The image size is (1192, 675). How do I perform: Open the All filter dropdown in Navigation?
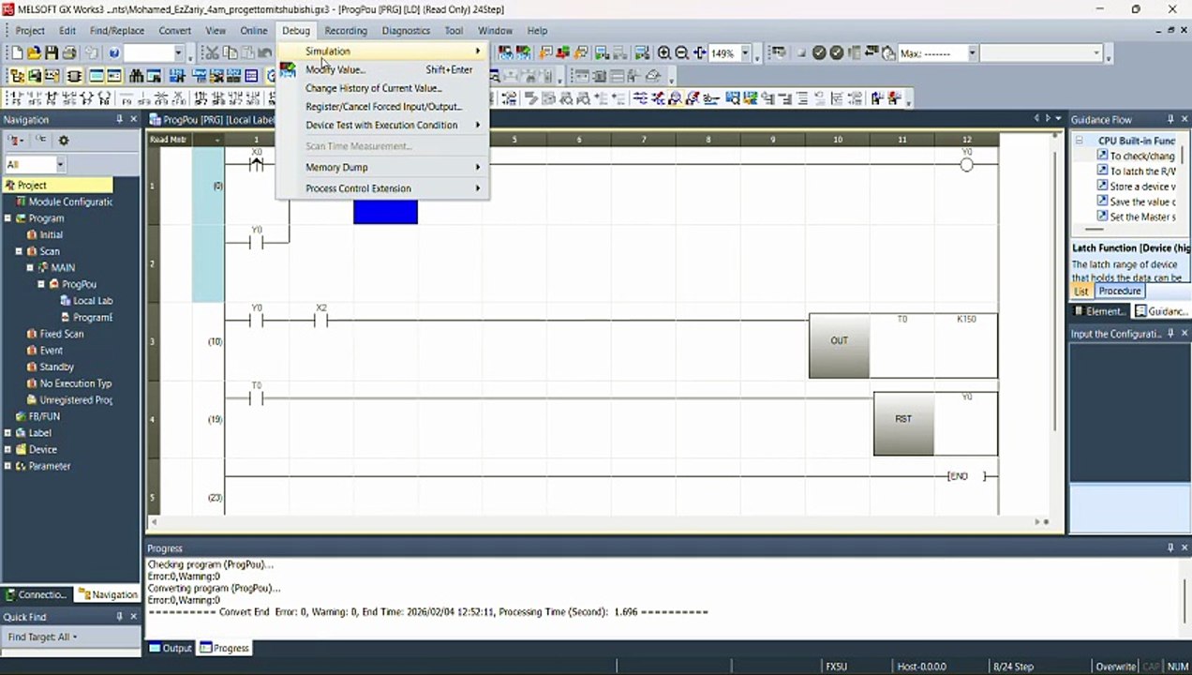coord(60,164)
